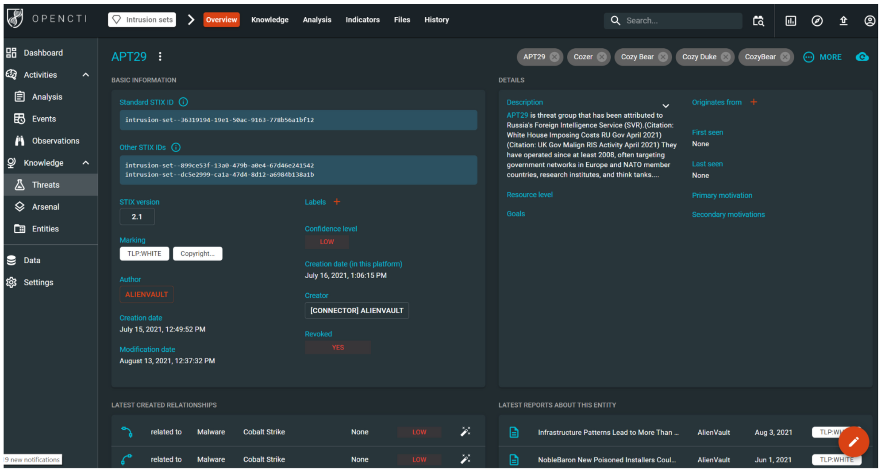Screen dimensions: 885x473
Task: Click TLP:WHITE badge on NobleBaron report
Action: pos(836,460)
